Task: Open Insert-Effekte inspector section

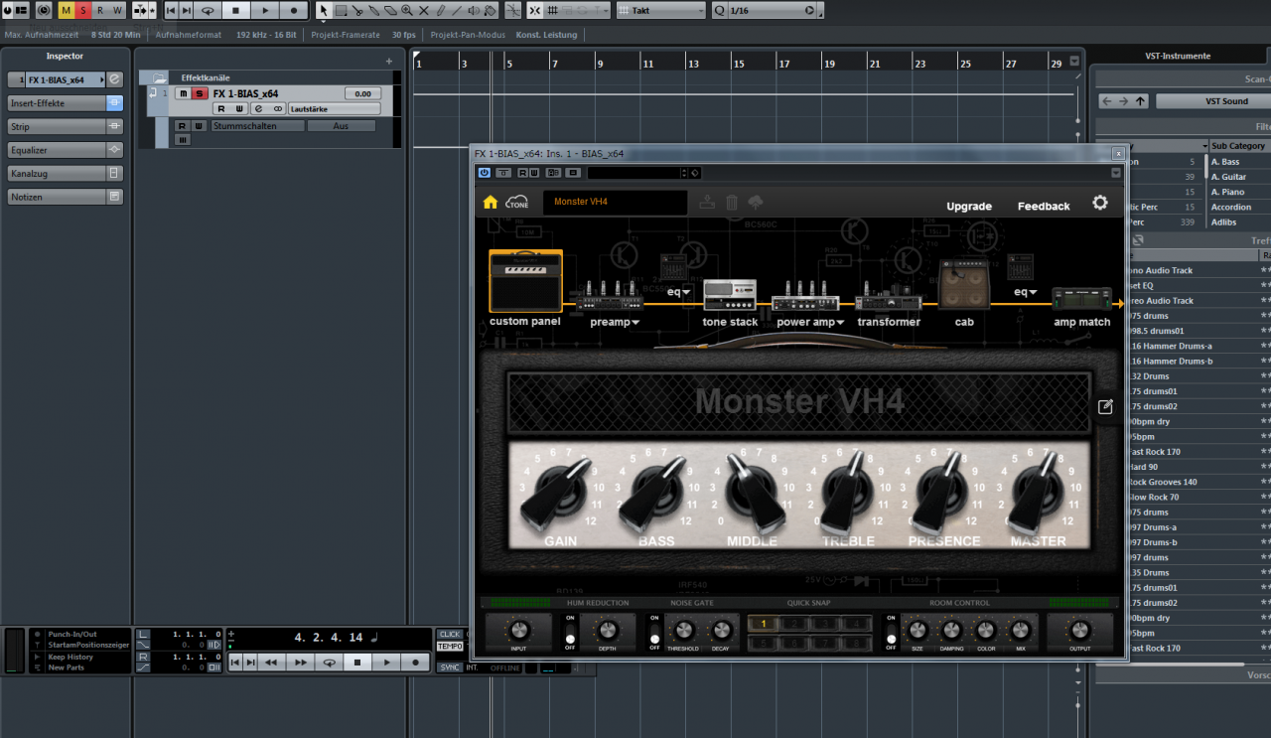Action: (x=65, y=103)
